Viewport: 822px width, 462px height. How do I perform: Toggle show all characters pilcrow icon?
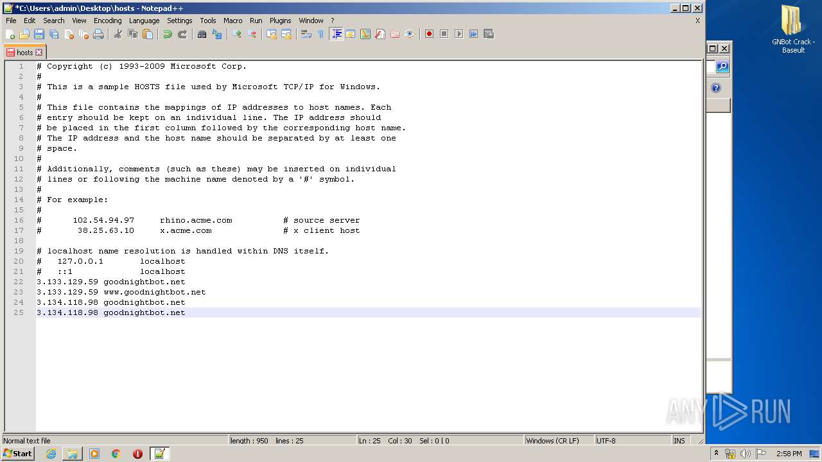tap(321, 34)
